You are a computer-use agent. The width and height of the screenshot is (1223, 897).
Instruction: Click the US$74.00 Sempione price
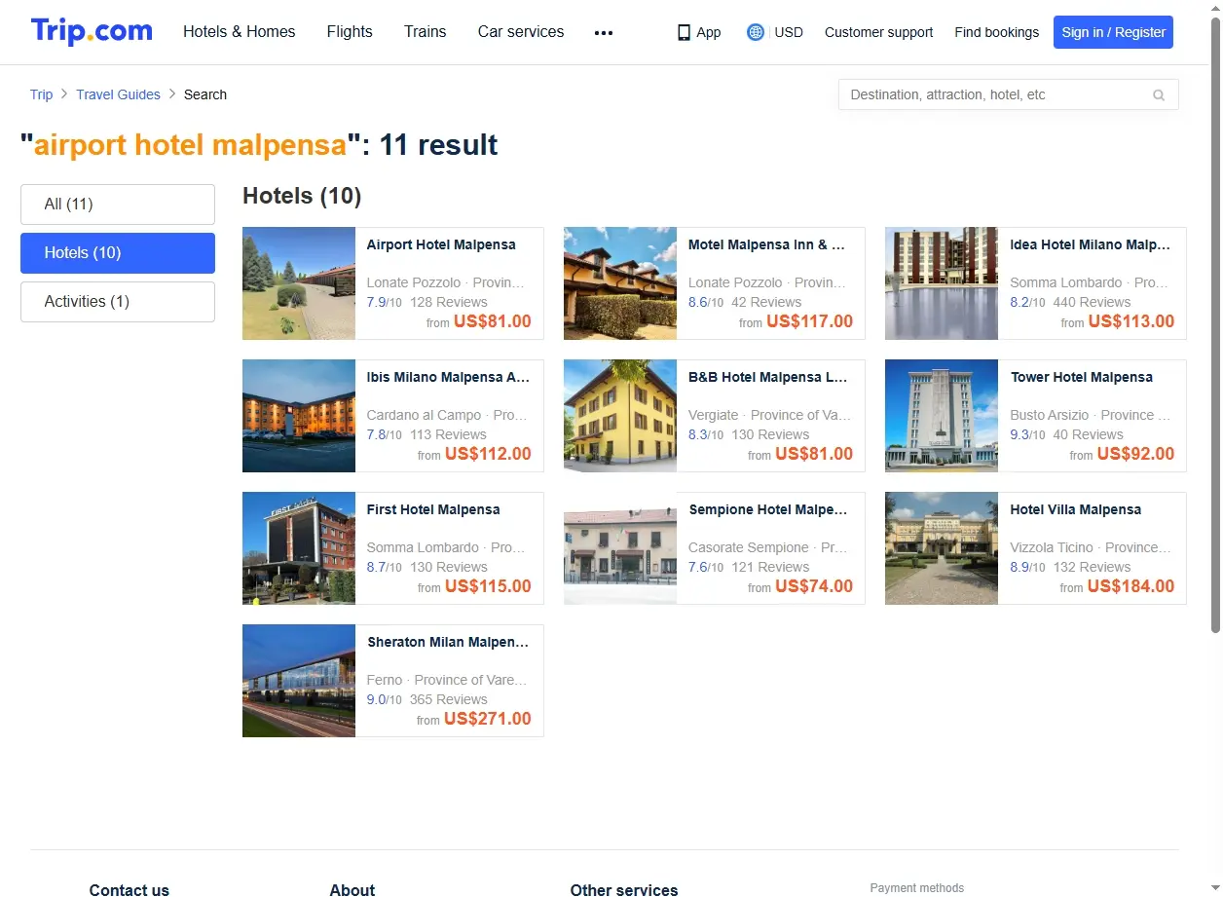[814, 586]
